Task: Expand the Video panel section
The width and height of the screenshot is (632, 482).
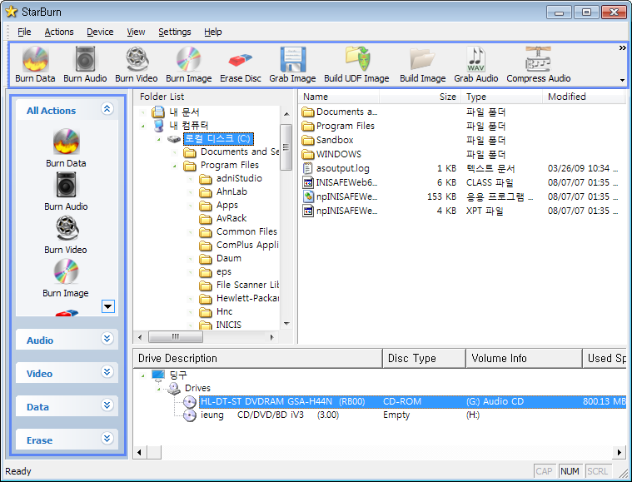Action: coord(107,371)
